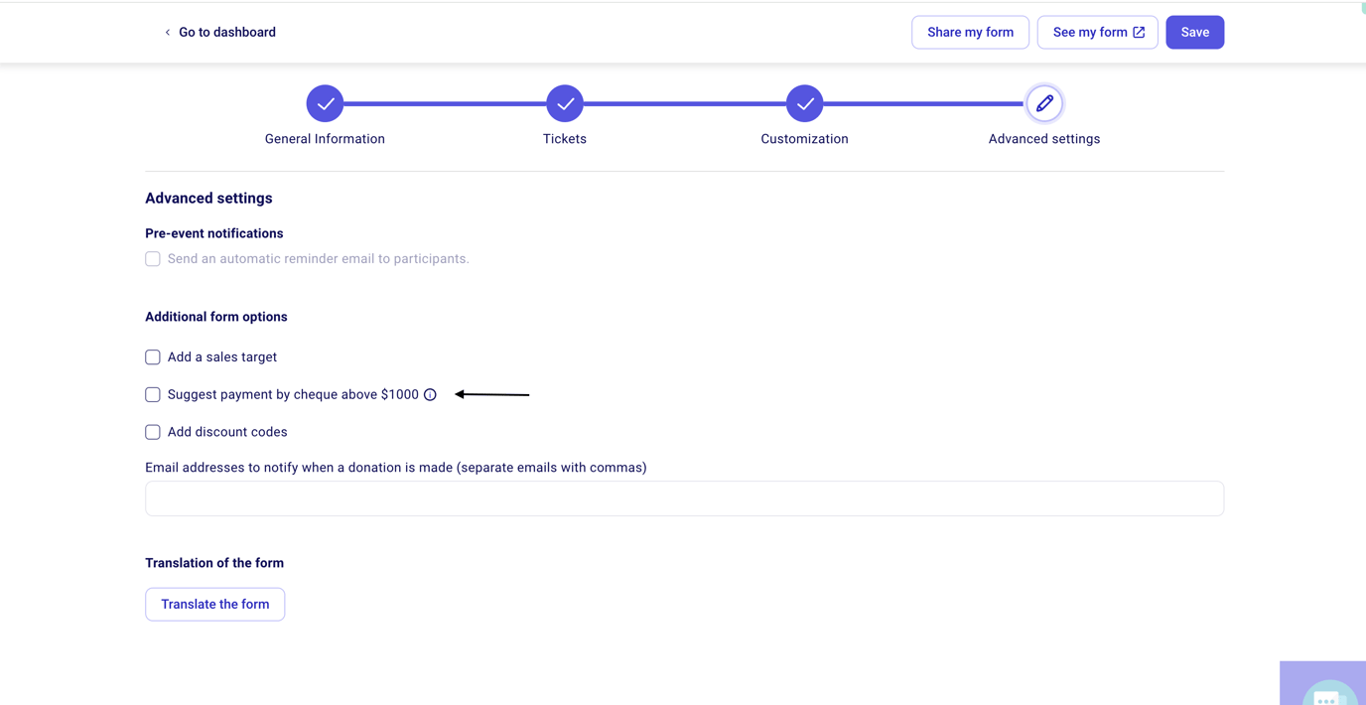This screenshot has width=1366, height=705.
Task: Click See my form
Action: click(1097, 32)
